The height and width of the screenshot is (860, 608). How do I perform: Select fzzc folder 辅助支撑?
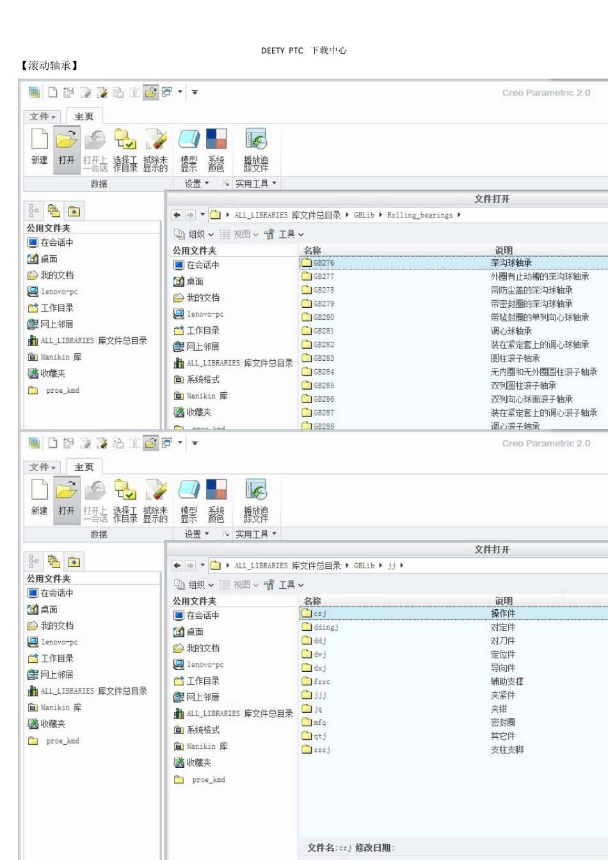[454, 681]
